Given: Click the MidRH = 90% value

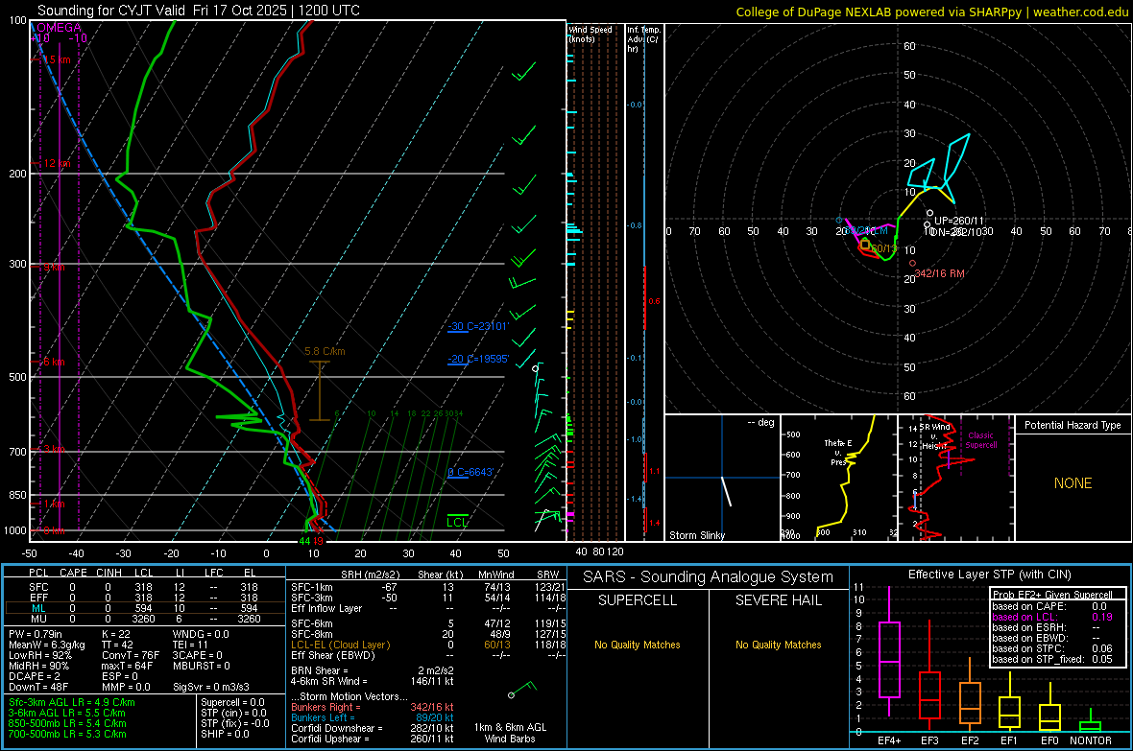Looking at the screenshot, I should 39,666.
